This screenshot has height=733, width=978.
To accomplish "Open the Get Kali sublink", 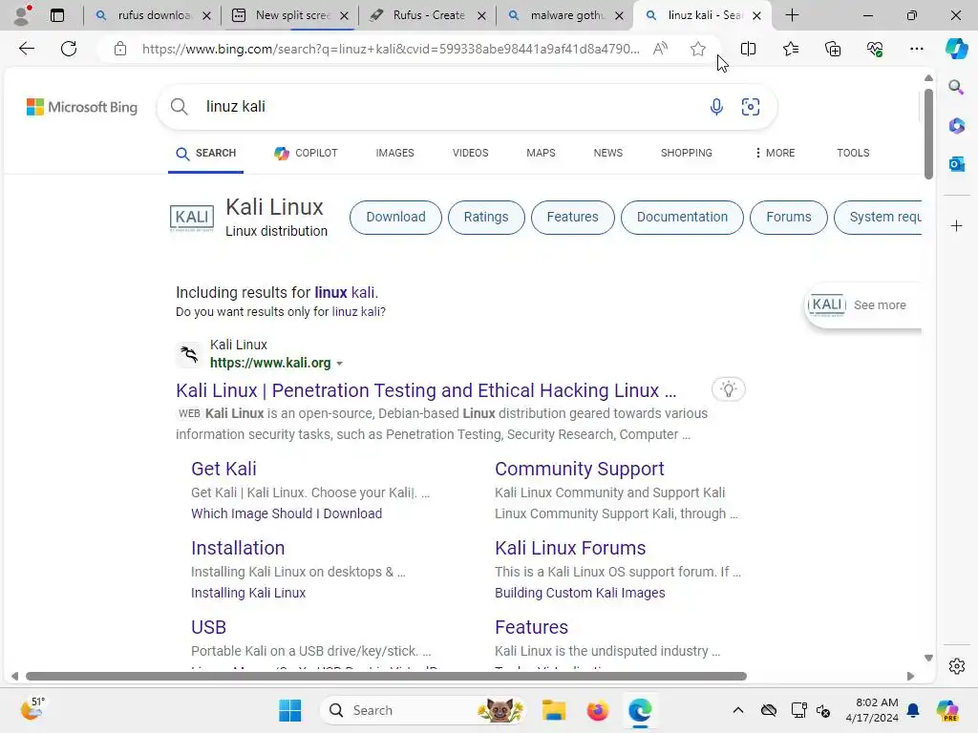I will [223, 469].
